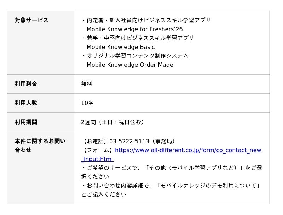283x215 pixels.
Task: Click the 利用期間 row header
Action: tap(26, 122)
